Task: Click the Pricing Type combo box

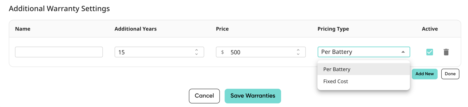Action: click(x=364, y=52)
